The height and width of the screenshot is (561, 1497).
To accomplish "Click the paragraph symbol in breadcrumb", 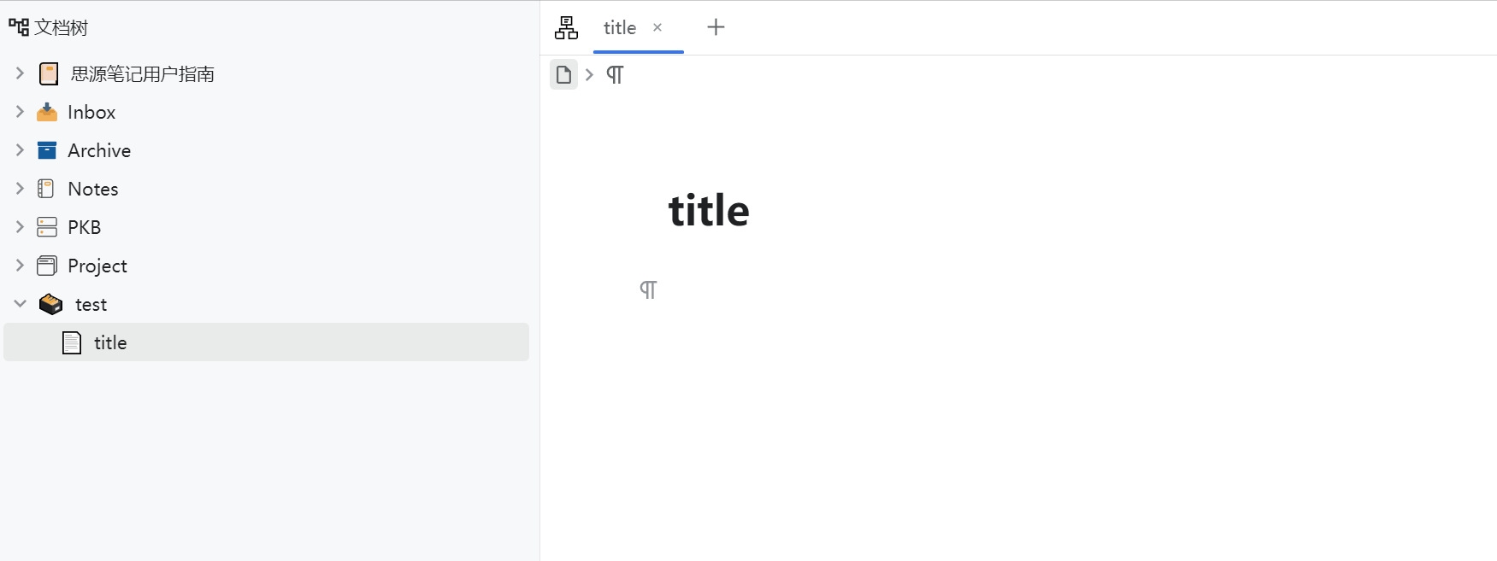I will pyautogui.click(x=615, y=75).
